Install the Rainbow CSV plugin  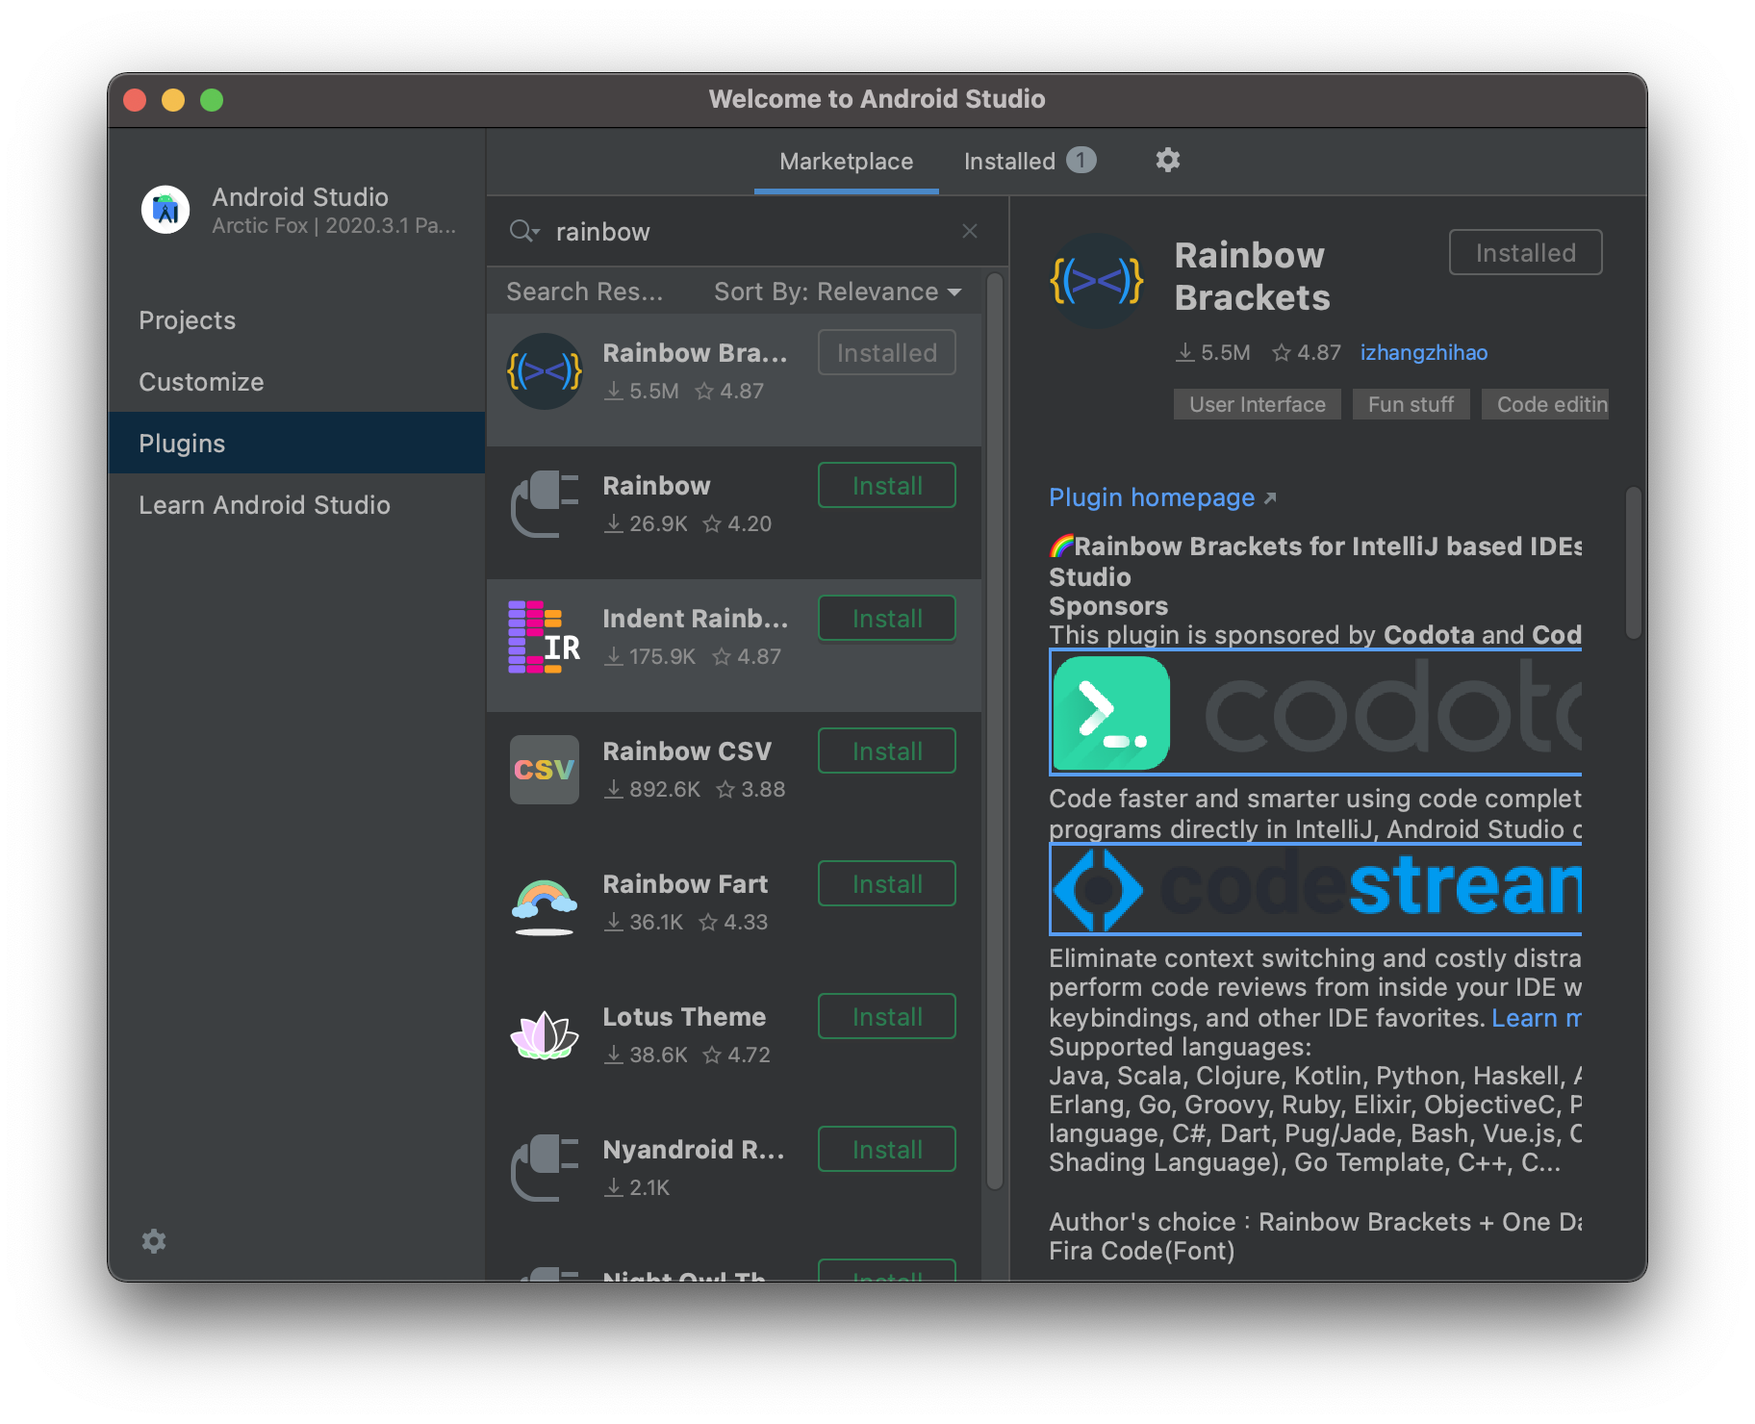coord(887,750)
